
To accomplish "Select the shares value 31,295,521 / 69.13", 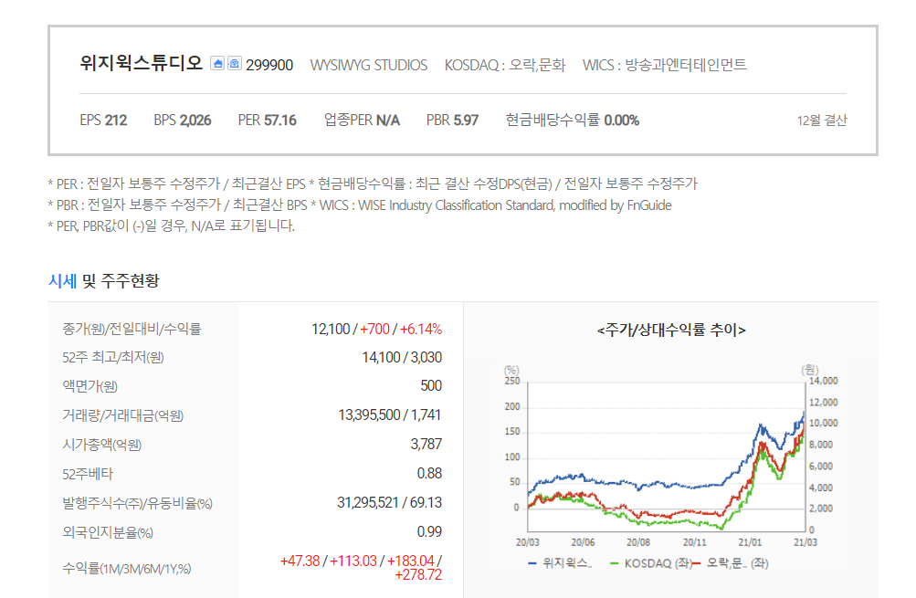I will coord(389,503).
